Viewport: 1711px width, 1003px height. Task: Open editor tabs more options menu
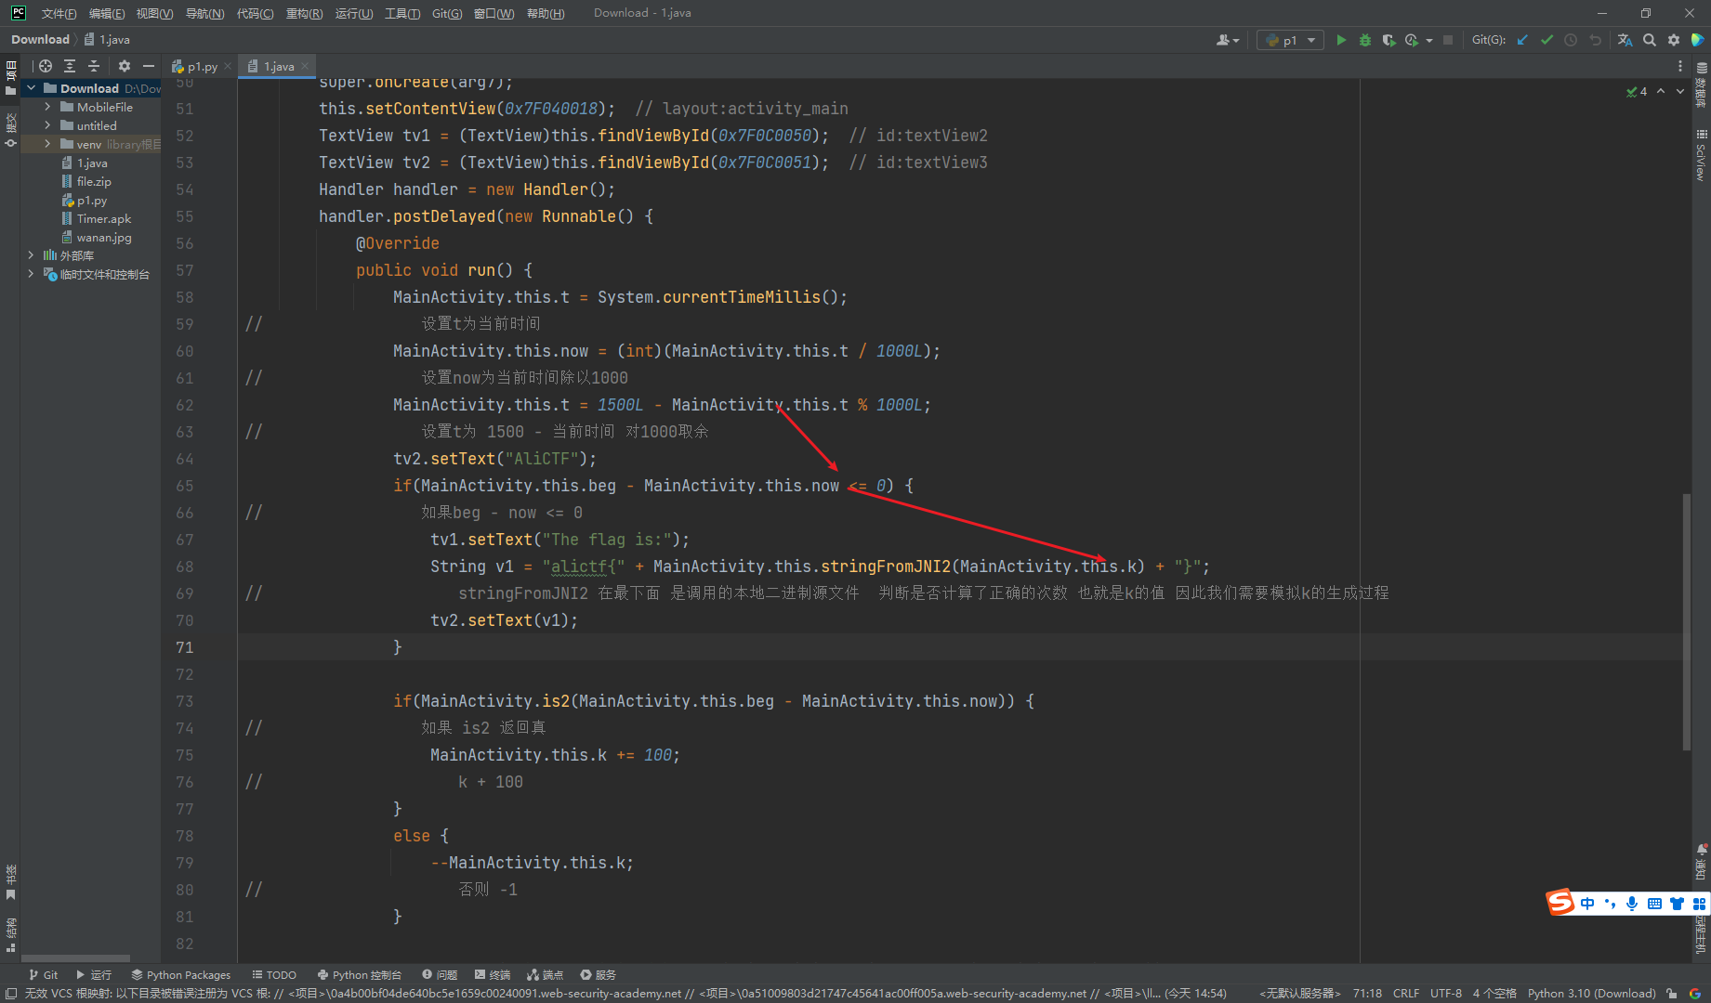pos(1679,66)
